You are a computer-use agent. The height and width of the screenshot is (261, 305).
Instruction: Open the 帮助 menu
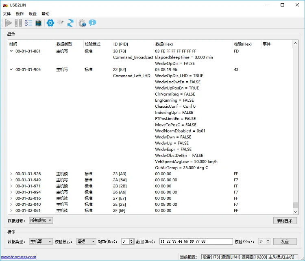[46, 13]
